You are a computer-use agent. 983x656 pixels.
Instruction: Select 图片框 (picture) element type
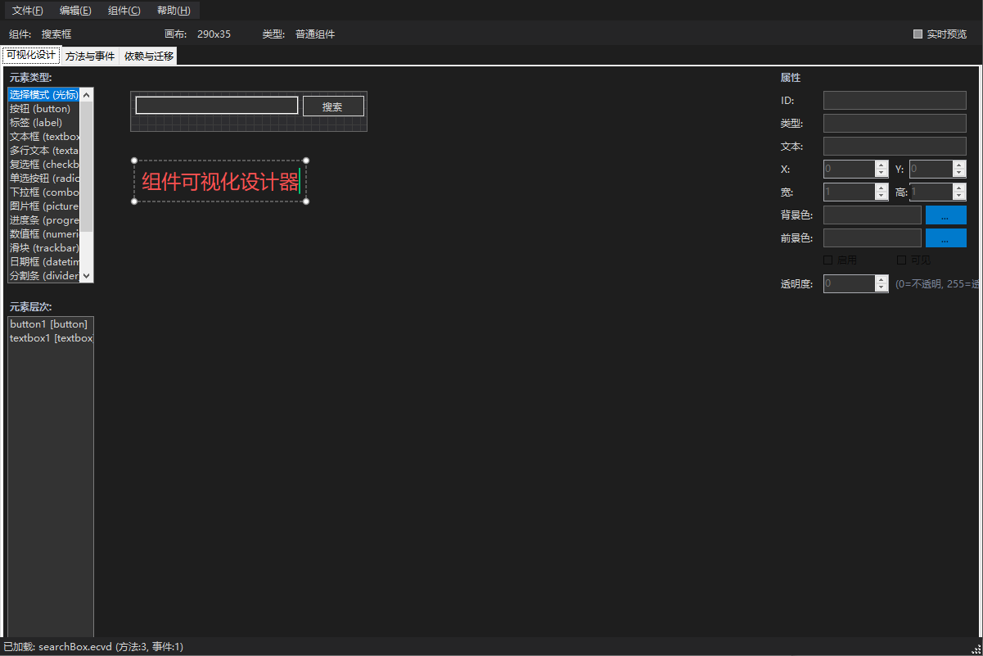43,206
